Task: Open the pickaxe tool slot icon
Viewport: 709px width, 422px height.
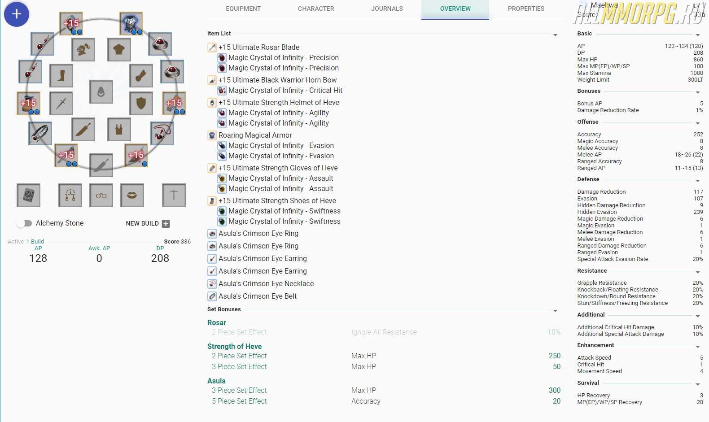Action: [174, 195]
